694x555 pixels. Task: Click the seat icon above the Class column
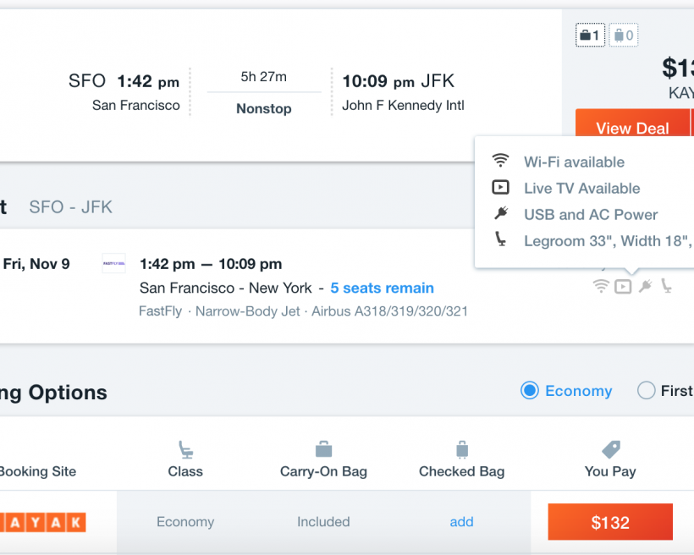point(185,448)
